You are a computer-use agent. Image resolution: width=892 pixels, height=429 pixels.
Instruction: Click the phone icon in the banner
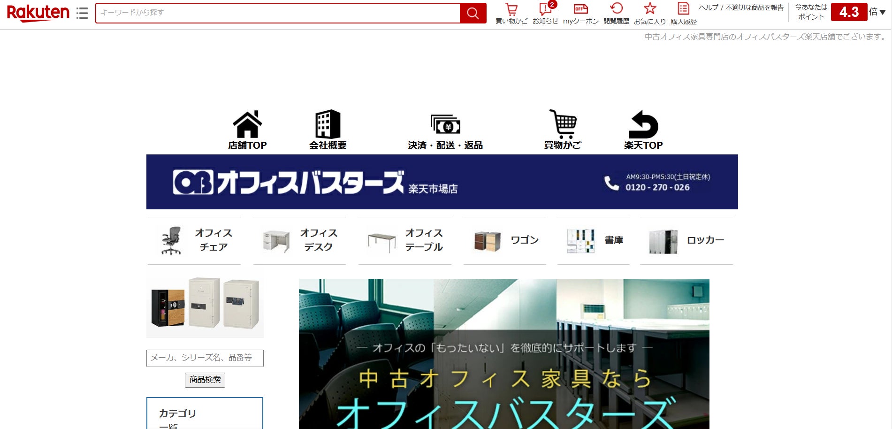pos(611,183)
